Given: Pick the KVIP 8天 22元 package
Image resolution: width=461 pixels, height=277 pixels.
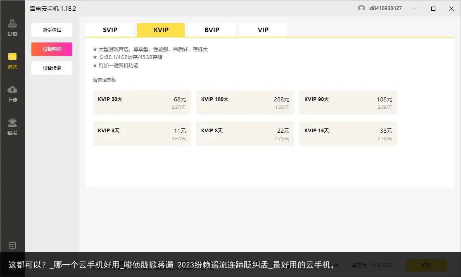Looking at the screenshot, I should pyautogui.click(x=245, y=134).
